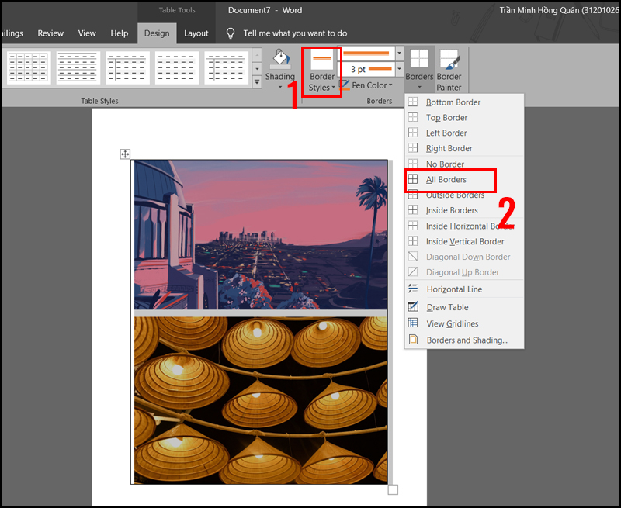
Task: Choose Bottom Border from the menu
Action: (x=464, y=102)
